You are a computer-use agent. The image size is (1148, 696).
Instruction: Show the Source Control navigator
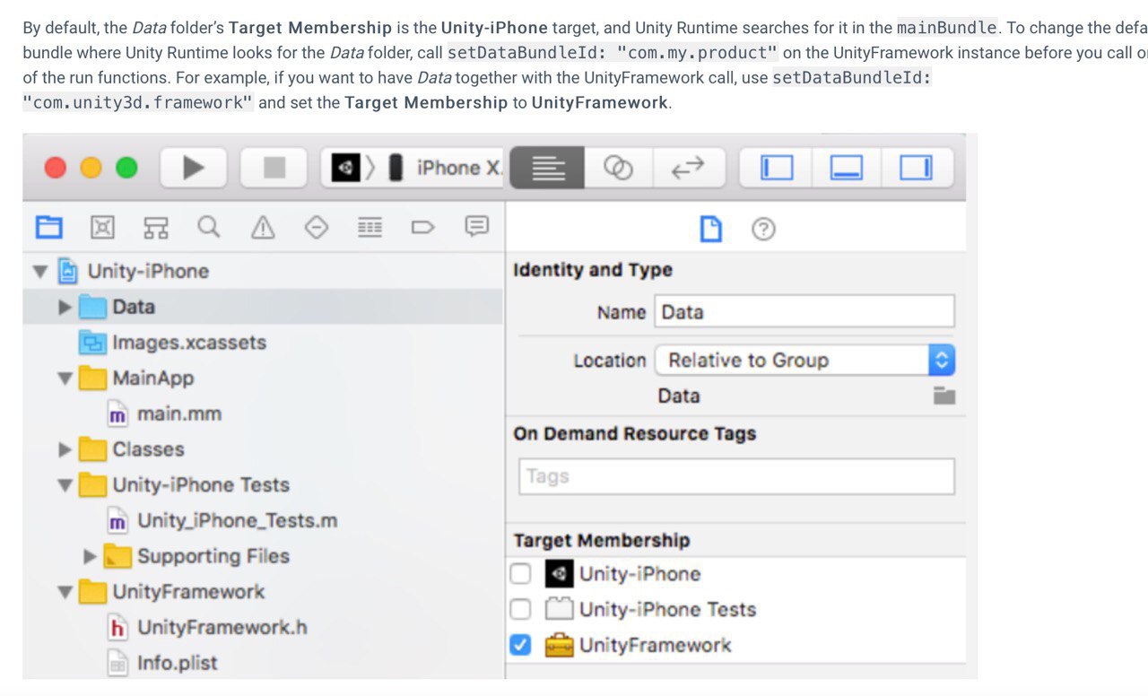pos(102,227)
